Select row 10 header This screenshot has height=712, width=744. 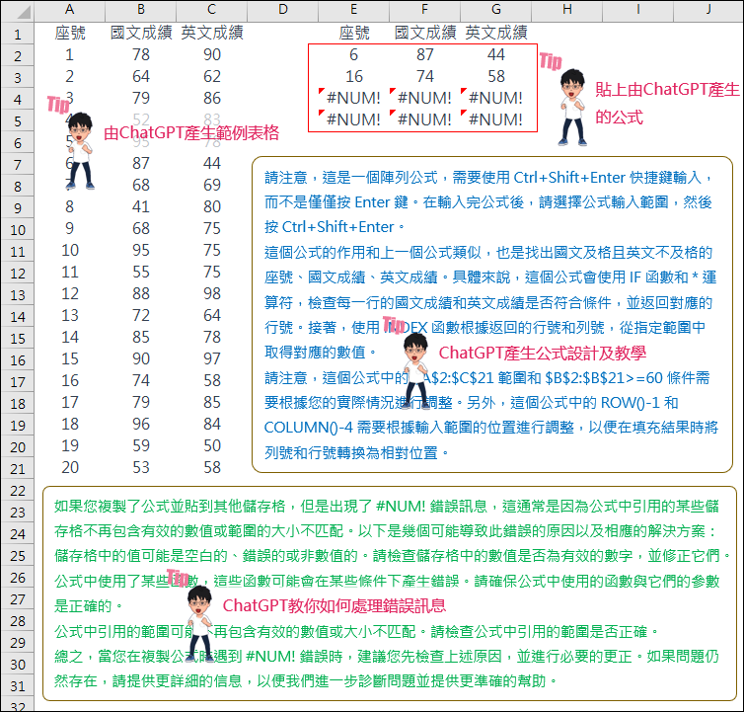pos(18,230)
